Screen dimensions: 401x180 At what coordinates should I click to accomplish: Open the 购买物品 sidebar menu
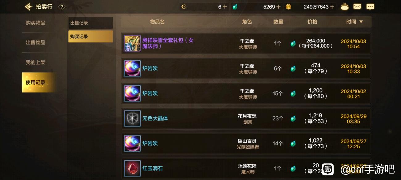click(x=35, y=23)
